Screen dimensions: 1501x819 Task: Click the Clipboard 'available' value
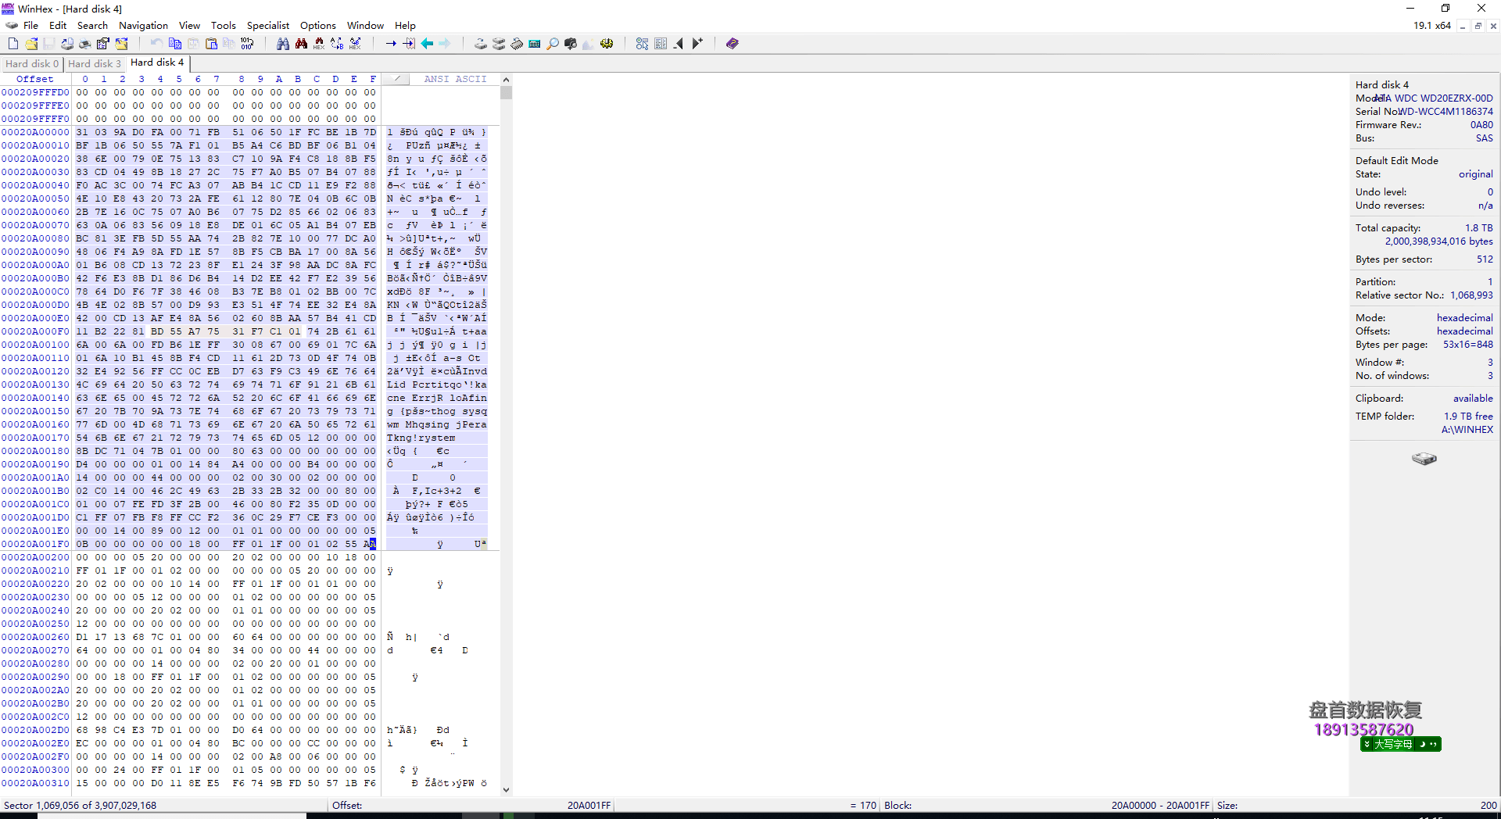1473,399
